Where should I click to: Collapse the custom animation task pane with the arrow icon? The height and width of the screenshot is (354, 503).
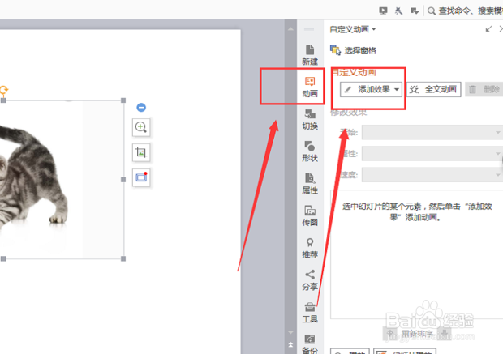coord(488,29)
